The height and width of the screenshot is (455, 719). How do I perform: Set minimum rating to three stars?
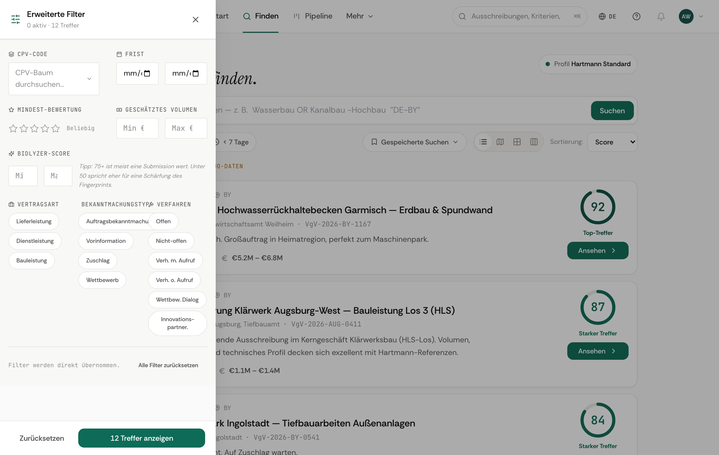coord(34,128)
